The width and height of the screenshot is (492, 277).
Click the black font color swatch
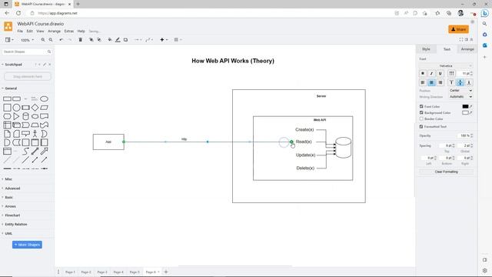pos(465,106)
